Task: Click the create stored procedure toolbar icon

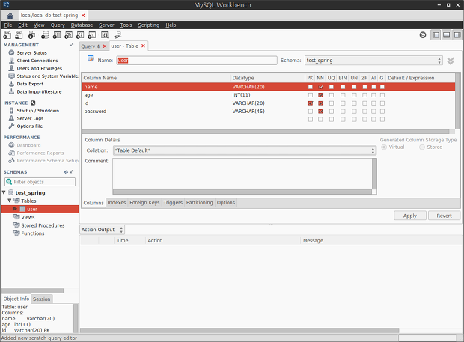Action: click(x=80, y=35)
